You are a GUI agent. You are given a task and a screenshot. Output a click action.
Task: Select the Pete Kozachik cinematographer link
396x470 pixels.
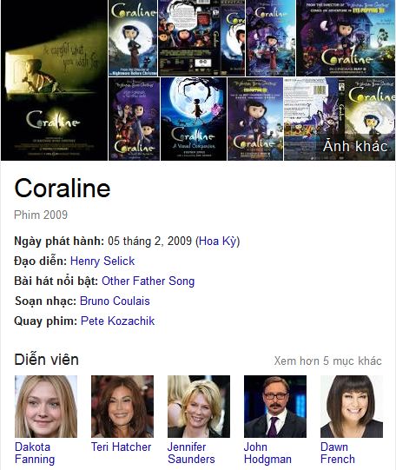click(x=118, y=321)
